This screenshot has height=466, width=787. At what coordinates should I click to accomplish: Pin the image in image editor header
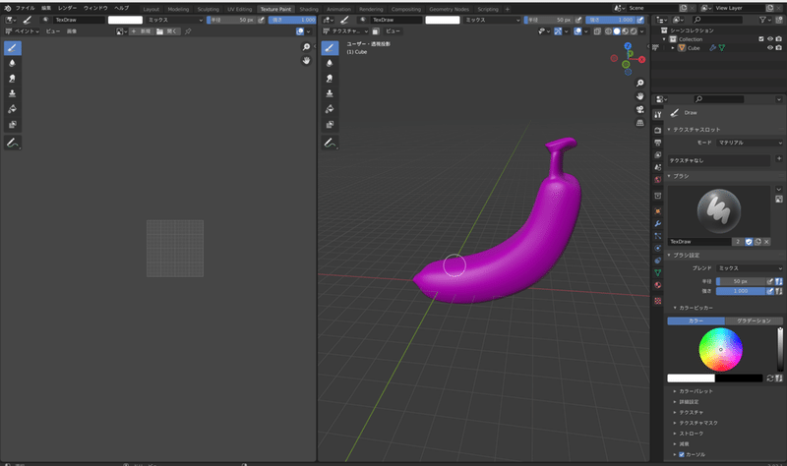click(188, 31)
